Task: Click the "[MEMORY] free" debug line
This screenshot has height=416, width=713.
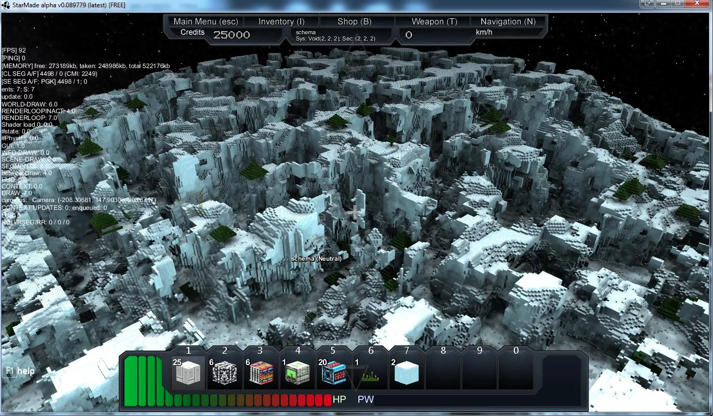Action: coord(86,66)
